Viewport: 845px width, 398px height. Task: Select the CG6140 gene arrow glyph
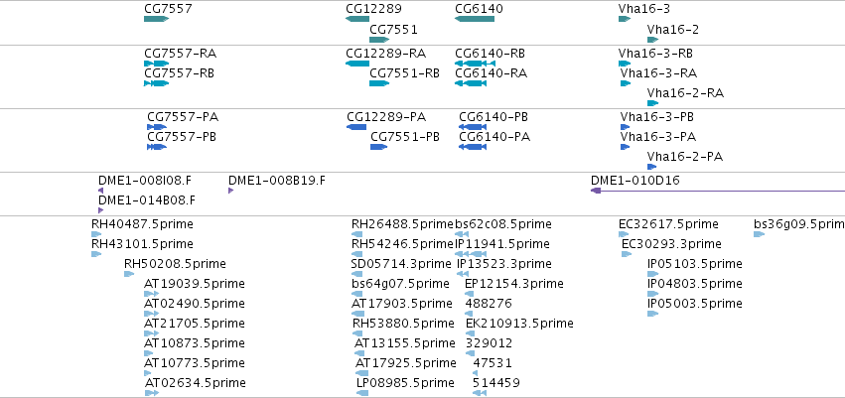point(475,19)
